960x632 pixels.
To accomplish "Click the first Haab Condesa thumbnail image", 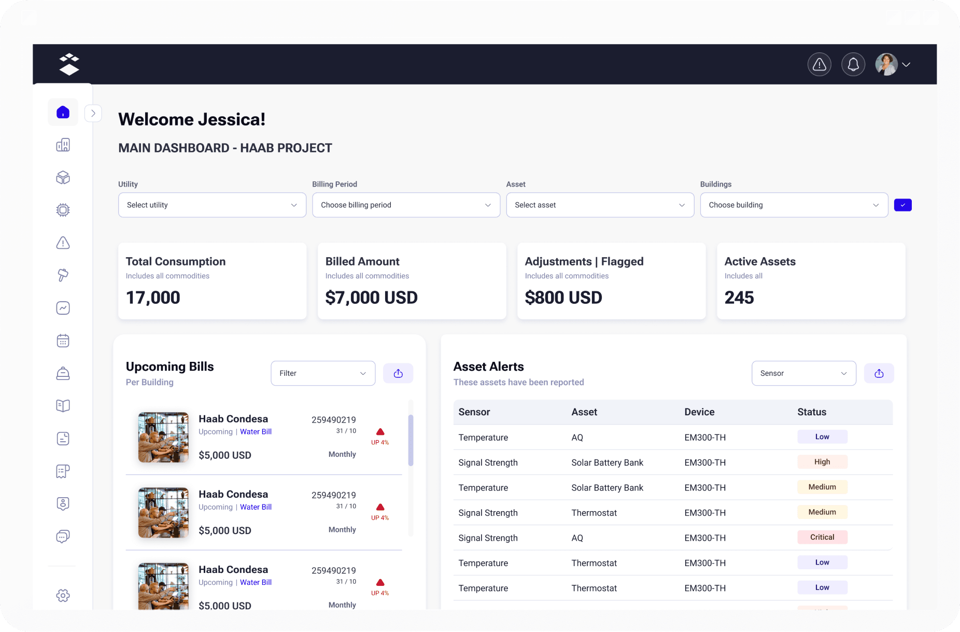I will [163, 437].
